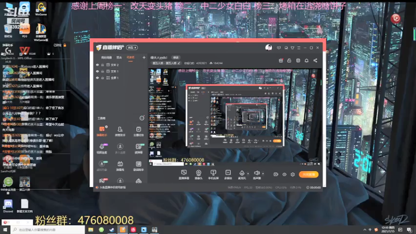
Task: Select the 全屏 1 source row
Action: (x=121, y=77)
